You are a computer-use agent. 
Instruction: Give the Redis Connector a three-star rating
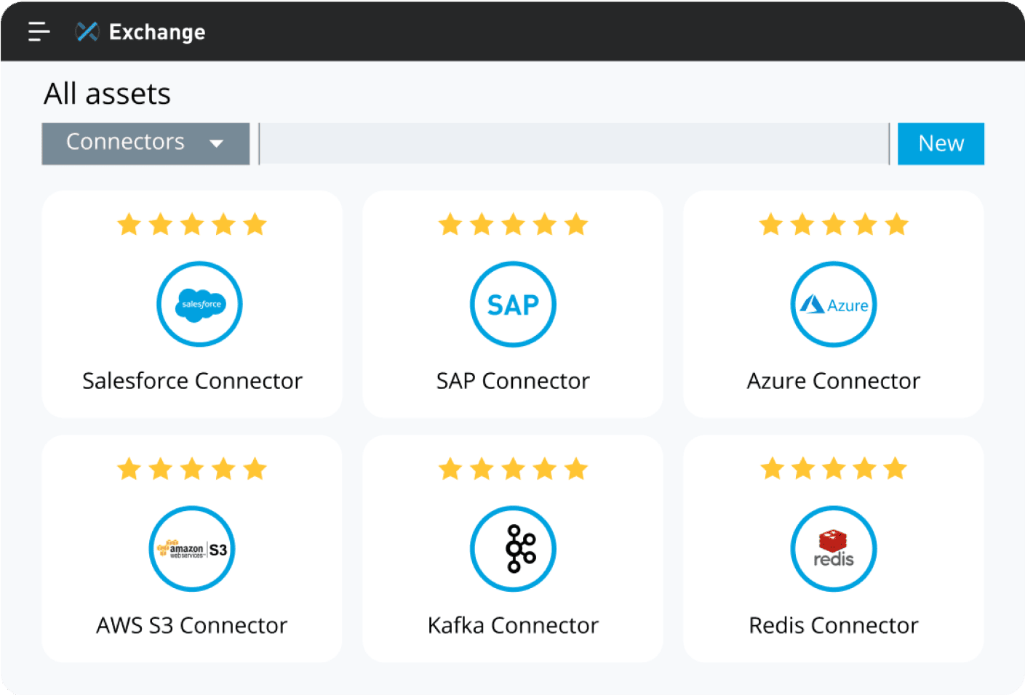833,469
